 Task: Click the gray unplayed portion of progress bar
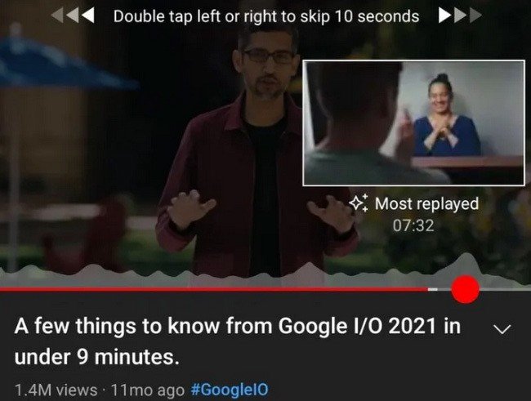tap(505, 289)
